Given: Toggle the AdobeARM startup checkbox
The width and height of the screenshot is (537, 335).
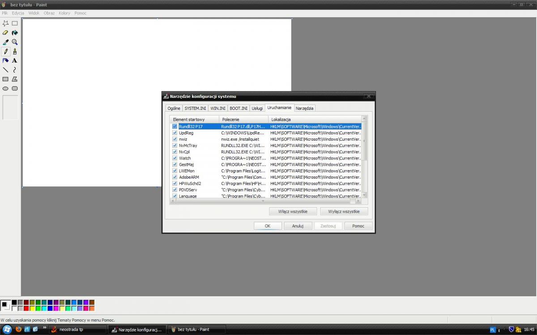Looking at the screenshot, I should coord(175,177).
